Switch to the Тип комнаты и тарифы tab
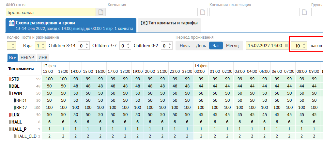Viewport: 323px width, 144px height. 169,23
